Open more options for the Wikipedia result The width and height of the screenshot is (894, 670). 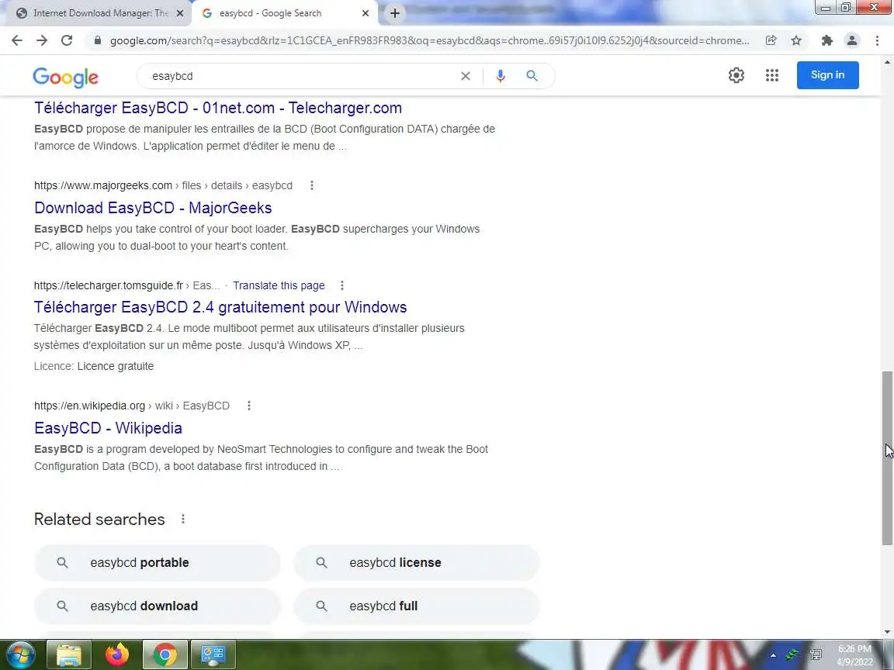coord(248,406)
